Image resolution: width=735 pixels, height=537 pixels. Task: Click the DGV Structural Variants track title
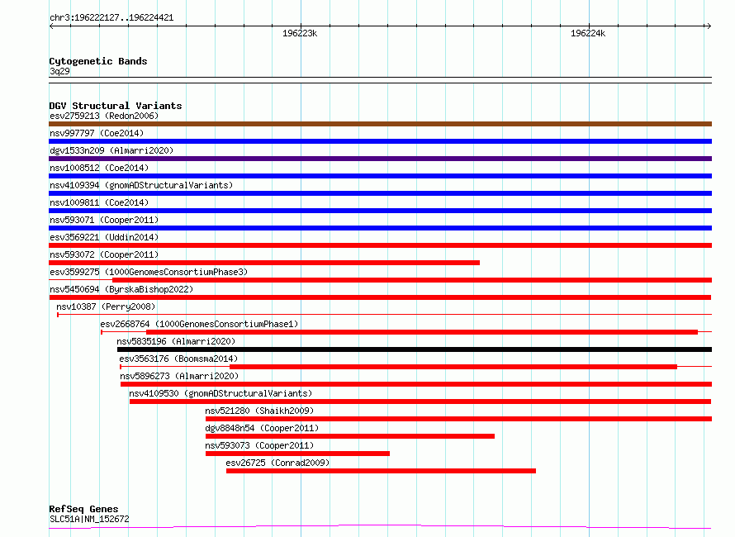coord(116,106)
